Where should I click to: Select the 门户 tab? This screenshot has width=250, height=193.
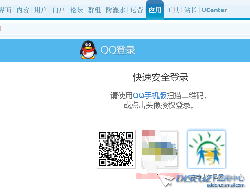58,10
